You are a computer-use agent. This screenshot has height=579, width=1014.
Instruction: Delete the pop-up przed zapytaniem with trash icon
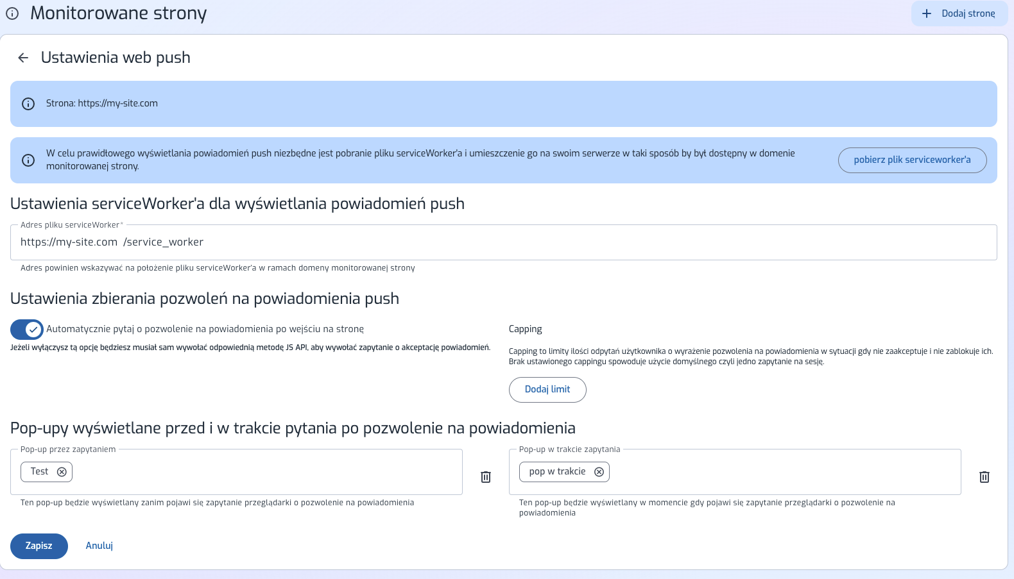pos(486,477)
